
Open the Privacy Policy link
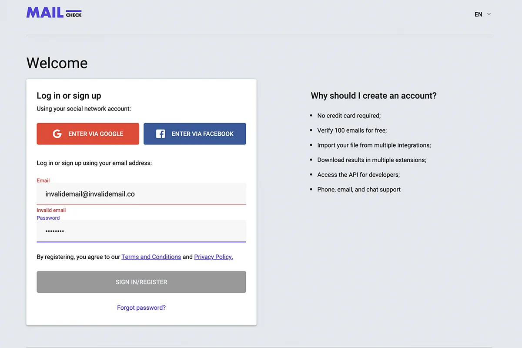214,257
